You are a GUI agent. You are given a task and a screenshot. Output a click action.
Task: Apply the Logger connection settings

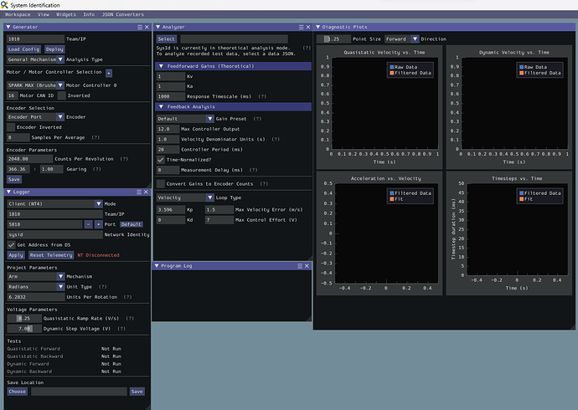(x=16, y=255)
